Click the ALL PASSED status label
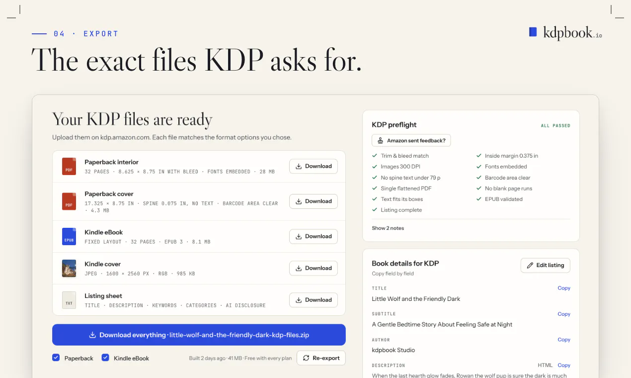This screenshot has width=631, height=378. pyautogui.click(x=555, y=126)
